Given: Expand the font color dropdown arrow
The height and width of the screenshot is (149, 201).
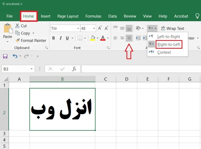Looking at the screenshot, I should tap(108, 38).
